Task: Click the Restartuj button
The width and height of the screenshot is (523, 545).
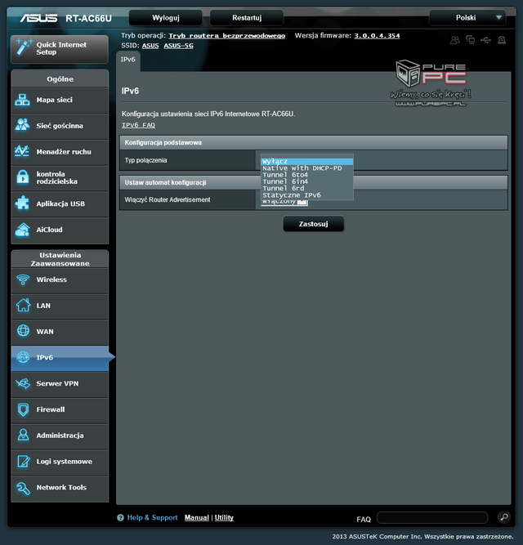Action: [x=247, y=18]
